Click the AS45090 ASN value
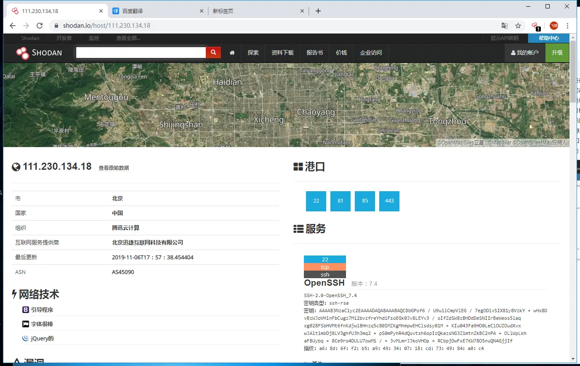Image resolution: width=580 pixels, height=366 pixels. tap(123, 272)
